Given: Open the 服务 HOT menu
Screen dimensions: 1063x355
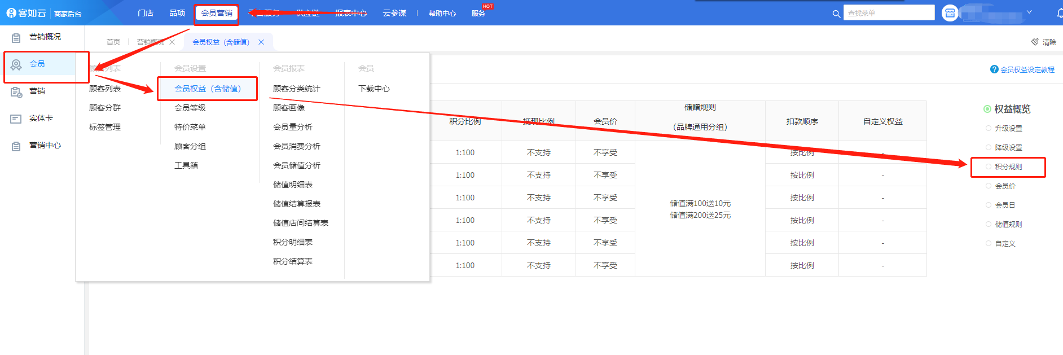Looking at the screenshot, I should tap(478, 13).
